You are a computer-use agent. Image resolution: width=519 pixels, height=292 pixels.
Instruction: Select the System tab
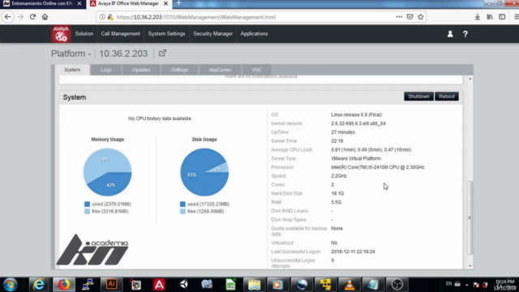pos(72,70)
